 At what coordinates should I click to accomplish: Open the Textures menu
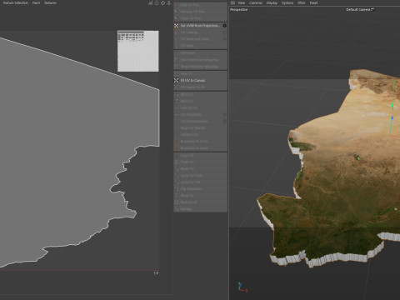tap(50, 2)
